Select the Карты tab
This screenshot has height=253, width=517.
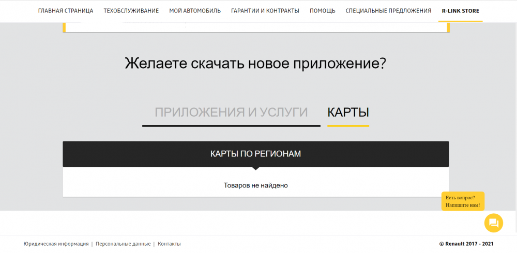[x=348, y=113]
